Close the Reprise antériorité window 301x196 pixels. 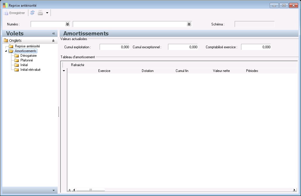(x=293, y=5)
